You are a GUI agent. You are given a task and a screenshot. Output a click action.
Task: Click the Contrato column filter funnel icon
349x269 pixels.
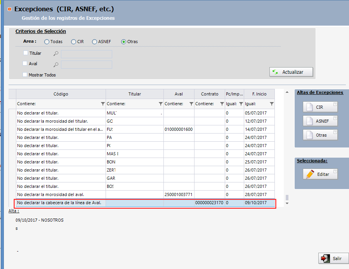tap(222, 104)
